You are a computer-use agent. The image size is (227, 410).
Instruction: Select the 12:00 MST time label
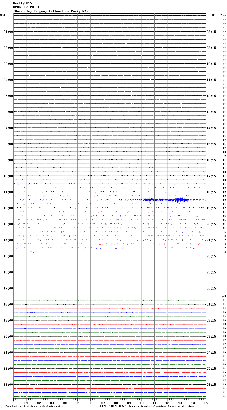pyautogui.click(x=8, y=208)
